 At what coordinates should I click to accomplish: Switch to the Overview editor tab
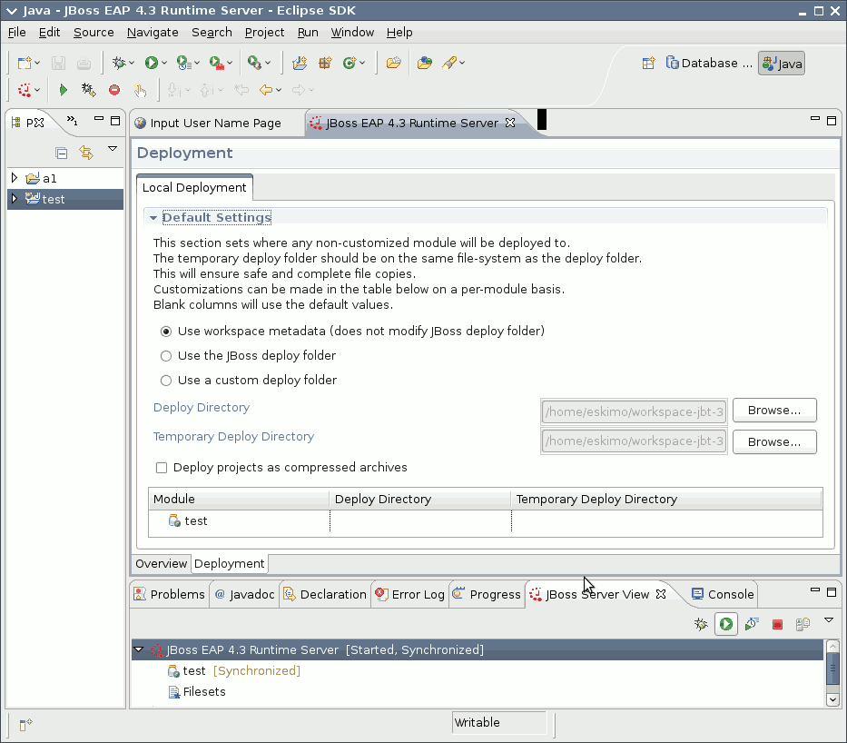[161, 563]
